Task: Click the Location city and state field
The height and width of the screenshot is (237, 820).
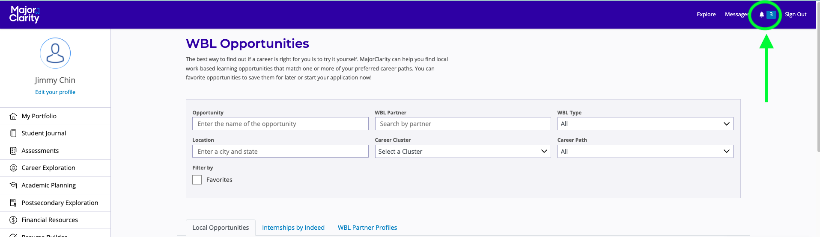Action: (x=280, y=152)
